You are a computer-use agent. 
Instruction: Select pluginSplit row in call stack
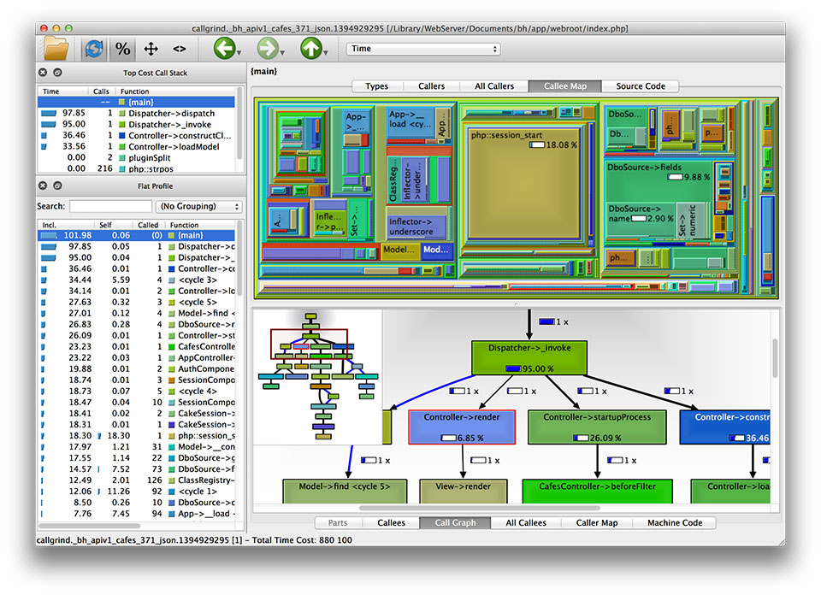[136, 157]
